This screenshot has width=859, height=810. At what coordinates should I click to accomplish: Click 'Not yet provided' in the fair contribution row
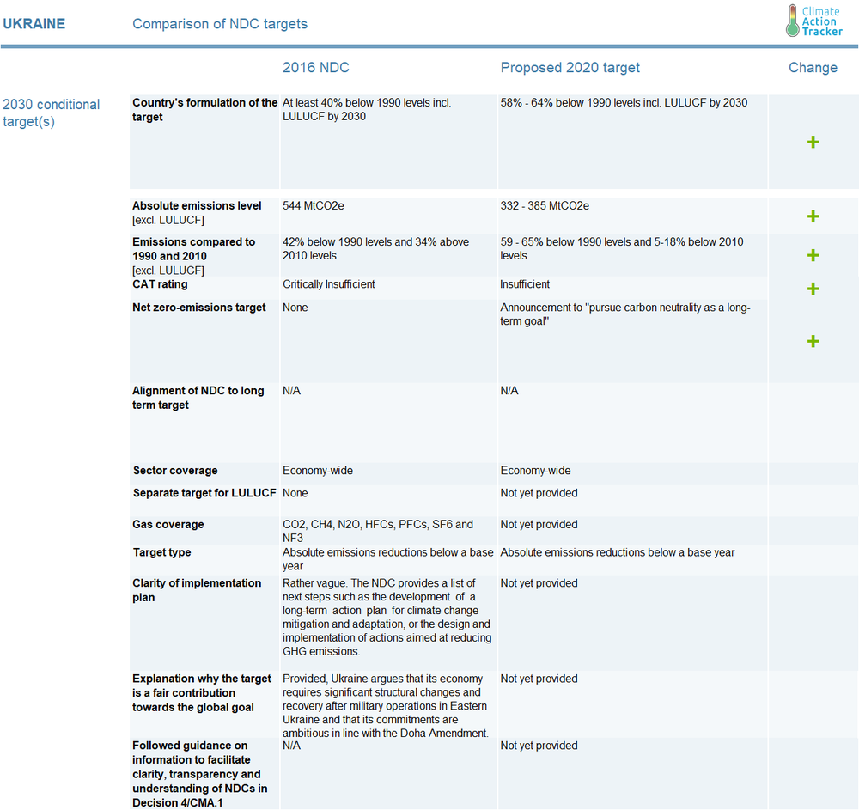pyautogui.click(x=539, y=679)
